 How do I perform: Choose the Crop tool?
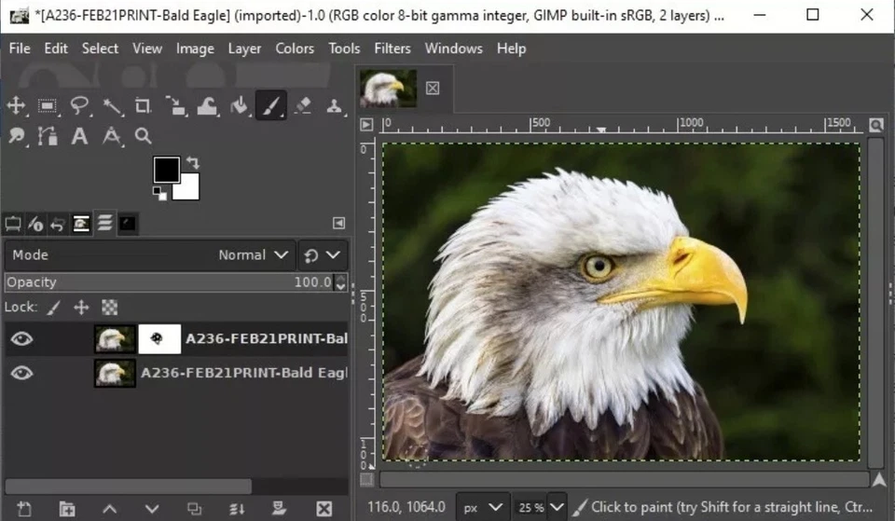[144, 106]
